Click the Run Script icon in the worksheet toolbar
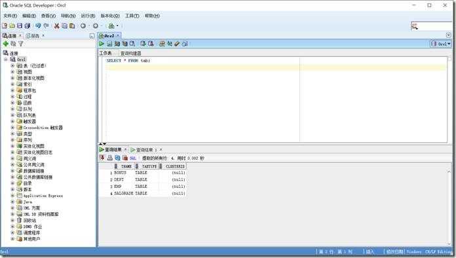The height and width of the screenshot is (258, 456). coord(109,44)
